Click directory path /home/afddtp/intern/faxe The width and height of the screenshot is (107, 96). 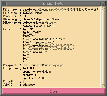pos(41,19)
